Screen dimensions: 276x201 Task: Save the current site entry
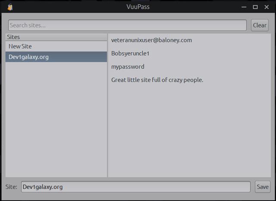(x=262, y=187)
